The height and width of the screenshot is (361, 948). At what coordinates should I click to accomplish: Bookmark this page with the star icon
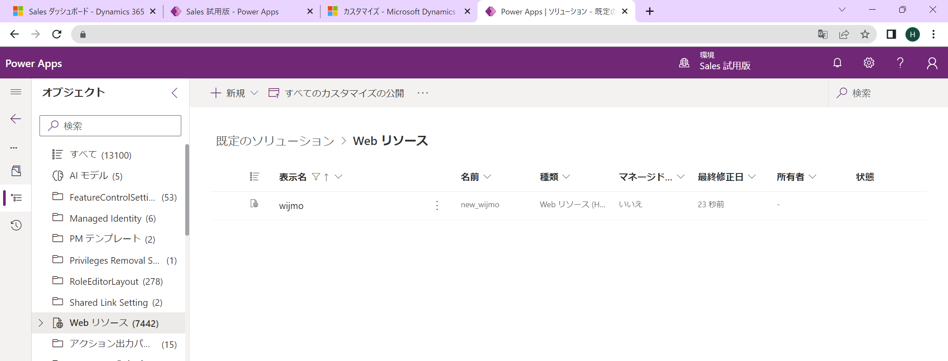coord(865,34)
